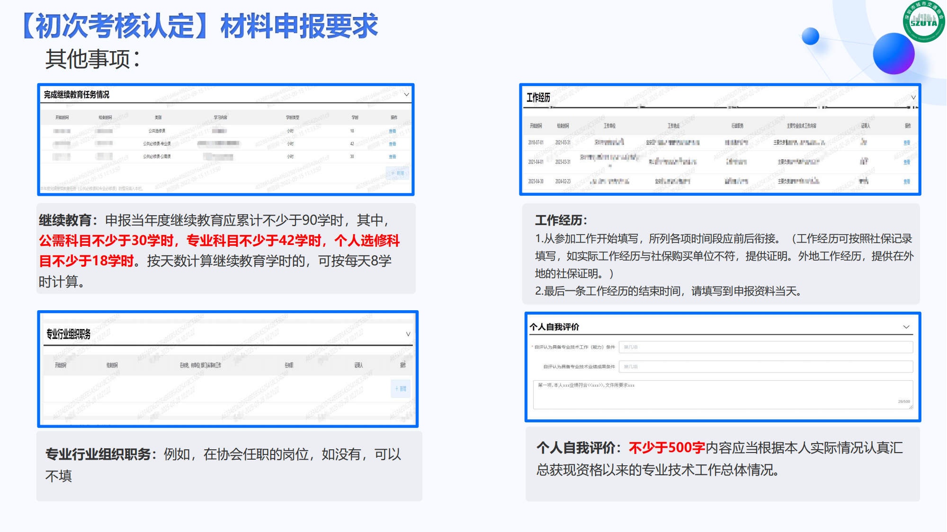This screenshot has width=947, height=532.
Task: Click the 18 hours value cell
Action: (352, 131)
